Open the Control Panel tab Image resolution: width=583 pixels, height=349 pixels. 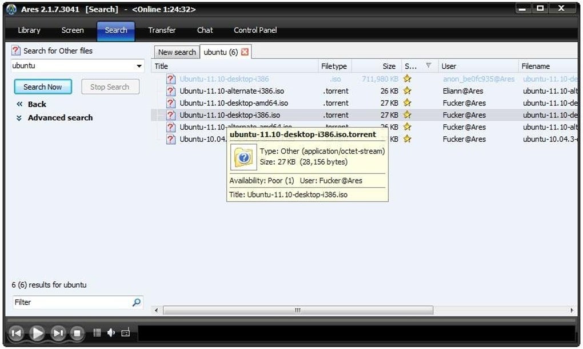coord(255,30)
